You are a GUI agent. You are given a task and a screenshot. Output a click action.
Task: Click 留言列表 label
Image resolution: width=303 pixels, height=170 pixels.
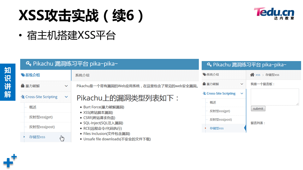pyautogui.click(x=258, y=123)
